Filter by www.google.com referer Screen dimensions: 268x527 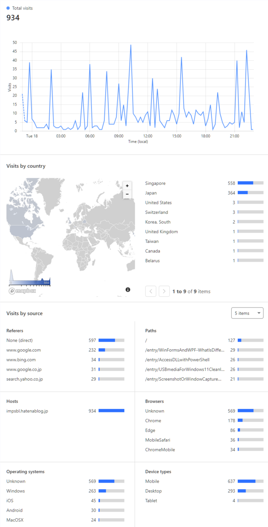[65, 350]
